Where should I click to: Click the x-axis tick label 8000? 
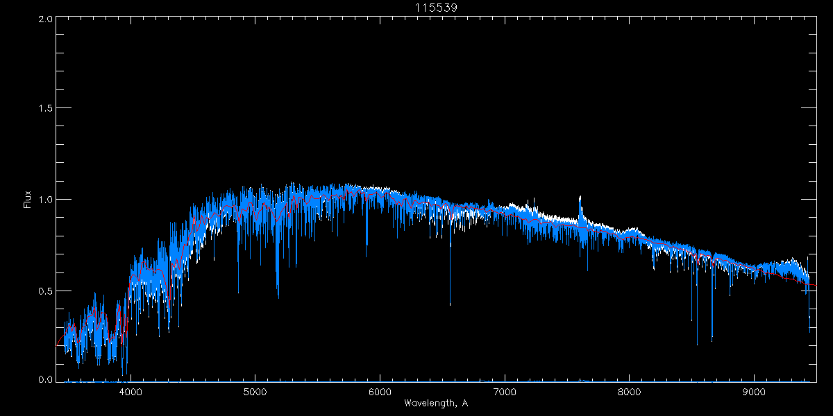pyautogui.click(x=630, y=392)
